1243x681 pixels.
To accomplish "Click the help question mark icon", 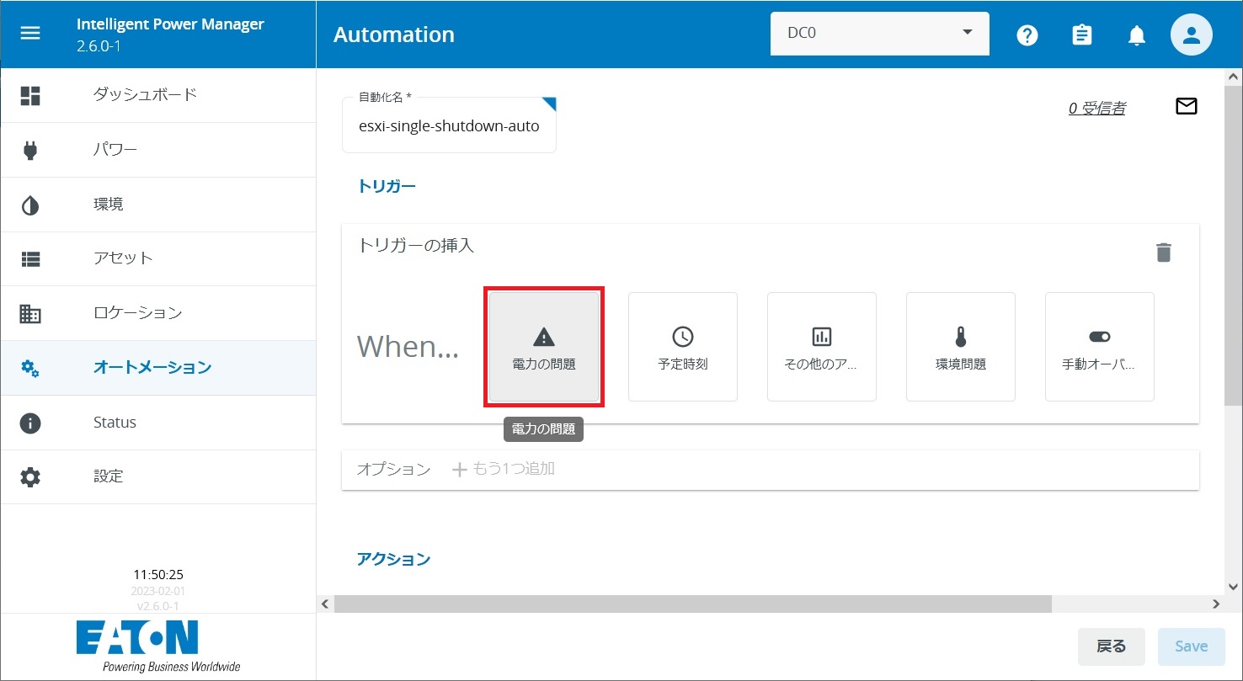I will 1027,35.
